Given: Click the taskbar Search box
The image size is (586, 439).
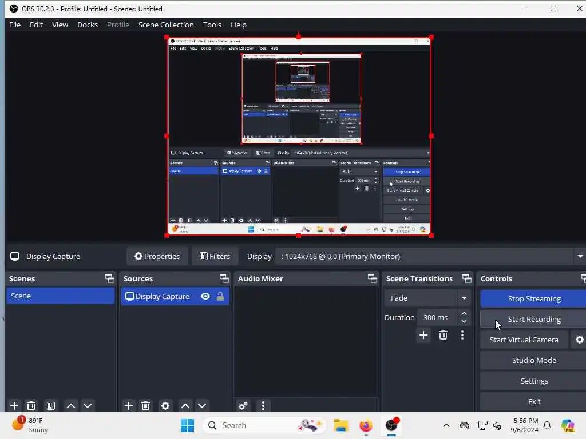Looking at the screenshot, I should (264, 425).
